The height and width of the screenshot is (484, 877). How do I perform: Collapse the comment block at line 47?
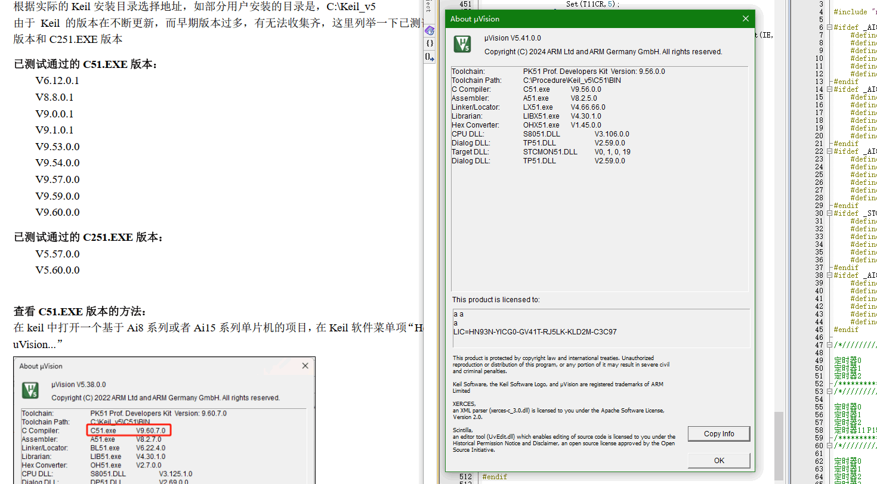coord(830,345)
